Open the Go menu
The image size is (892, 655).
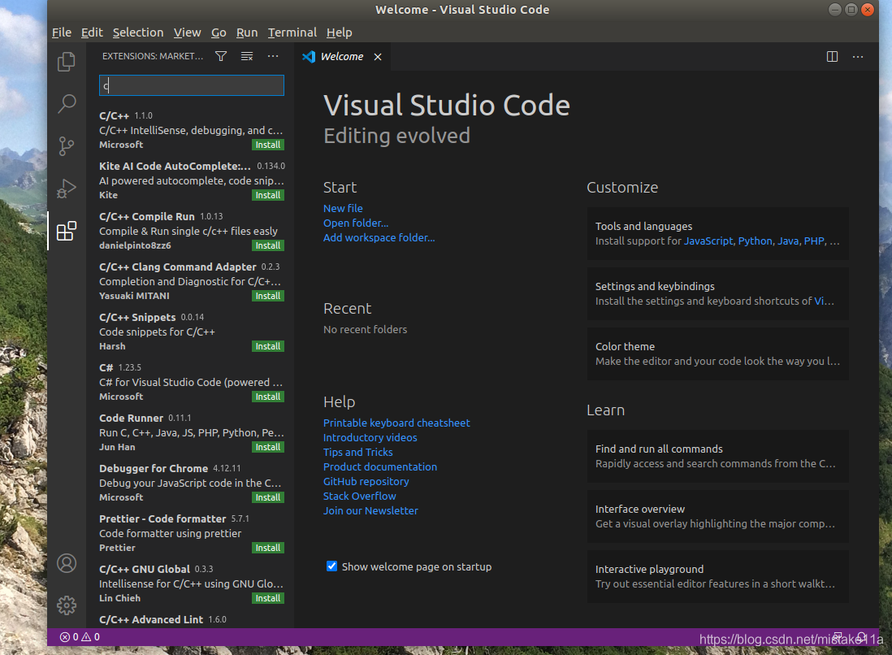(x=219, y=33)
